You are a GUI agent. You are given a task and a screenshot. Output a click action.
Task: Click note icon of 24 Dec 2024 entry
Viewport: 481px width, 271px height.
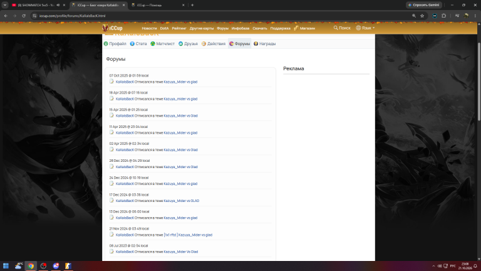(111, 183)
